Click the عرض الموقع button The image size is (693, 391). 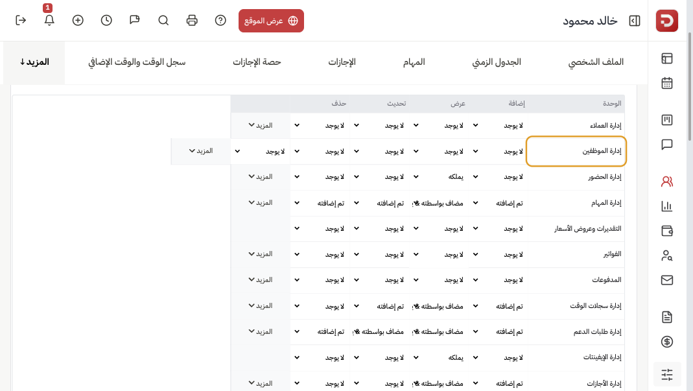coord(271,21)
